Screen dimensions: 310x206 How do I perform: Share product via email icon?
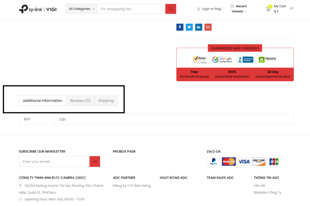click(x=208, y=27)
